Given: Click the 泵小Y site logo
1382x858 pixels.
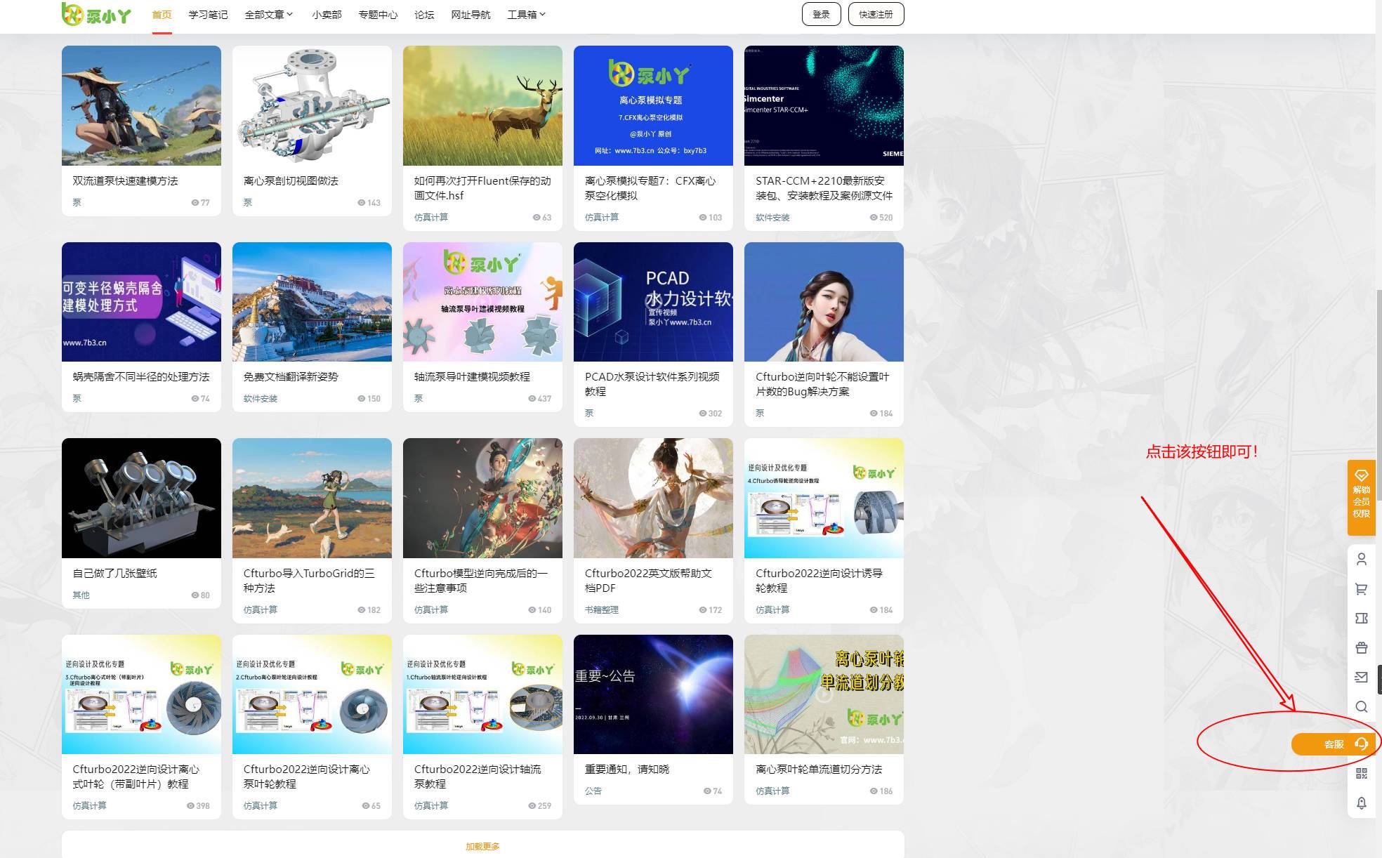Looking at the screenshot, I should click(96, 14).
